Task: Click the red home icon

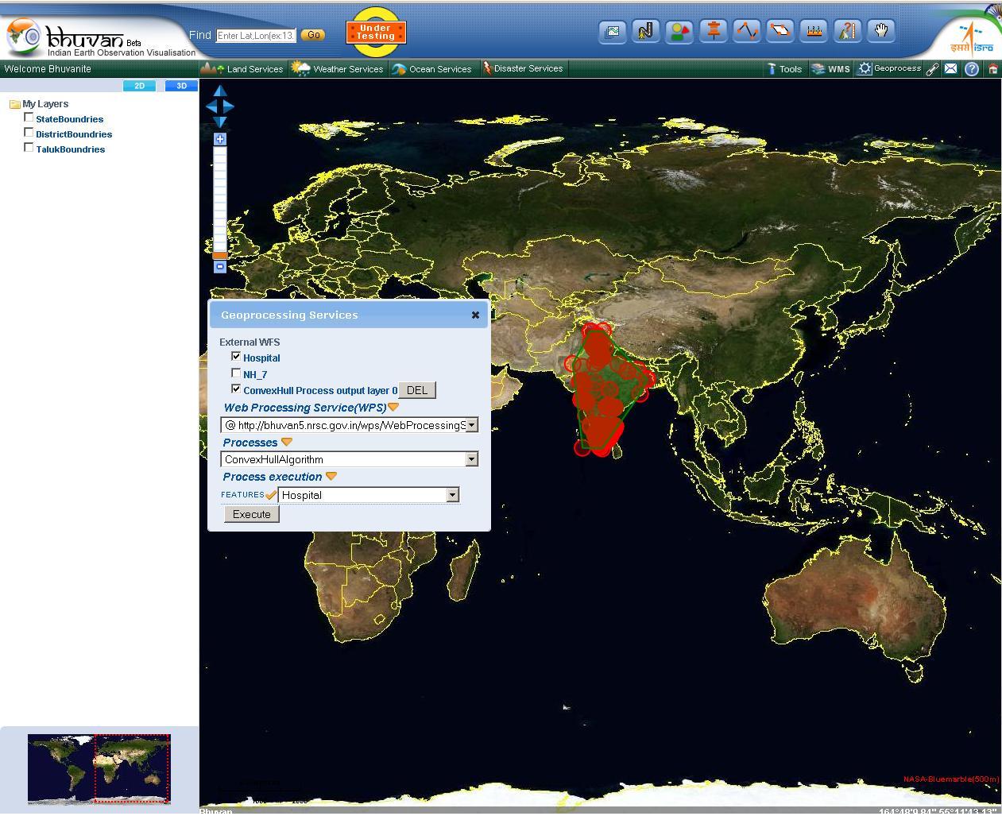Action: coord(993,69)
